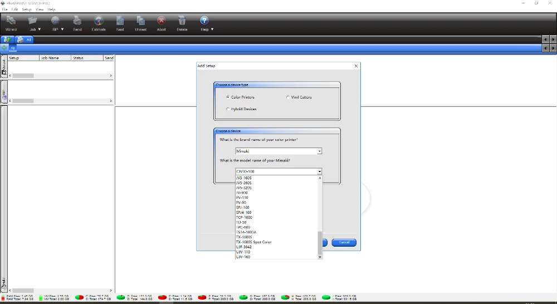This screenshot has height=304, width=557.
Task: Open the View menu
Action: (x=40, y=9)
